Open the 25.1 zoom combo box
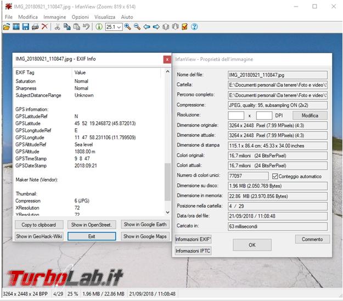 point(114,27)
